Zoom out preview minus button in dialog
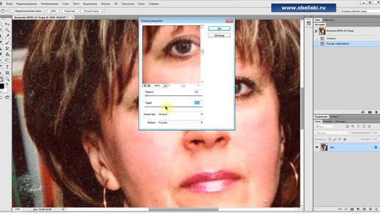 pyautogui.click(x=145, y=86)
